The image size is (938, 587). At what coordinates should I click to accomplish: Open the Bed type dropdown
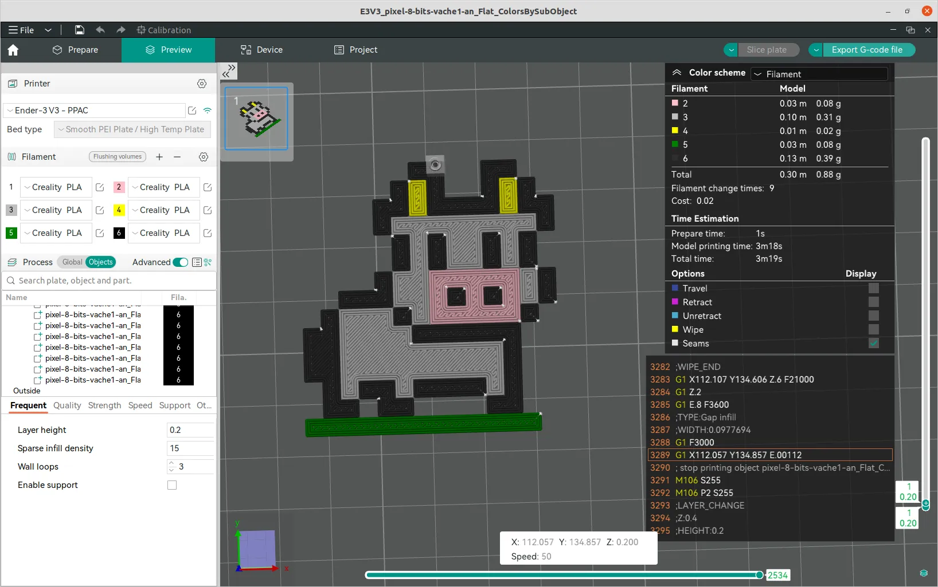click(132, 129)
